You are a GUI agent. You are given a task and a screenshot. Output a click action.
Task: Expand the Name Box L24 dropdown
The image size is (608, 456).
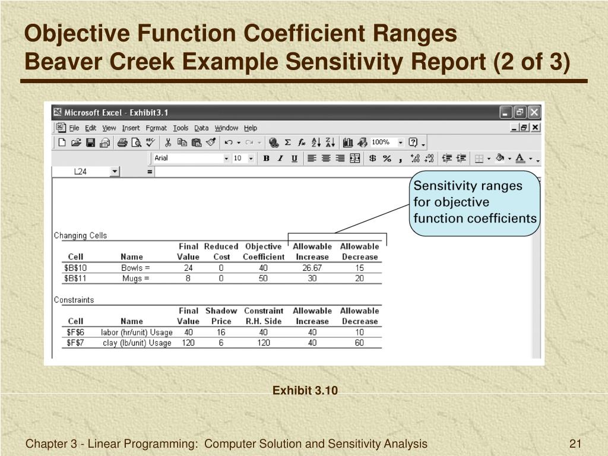pyautogui.click(x=115, y=172)
